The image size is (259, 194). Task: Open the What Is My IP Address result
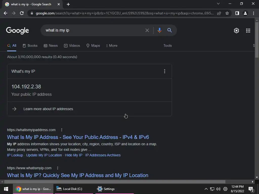[78, 137]
